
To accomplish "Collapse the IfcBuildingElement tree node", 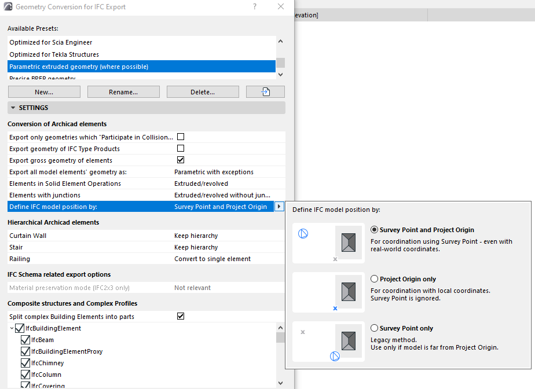I will point(12,328).
